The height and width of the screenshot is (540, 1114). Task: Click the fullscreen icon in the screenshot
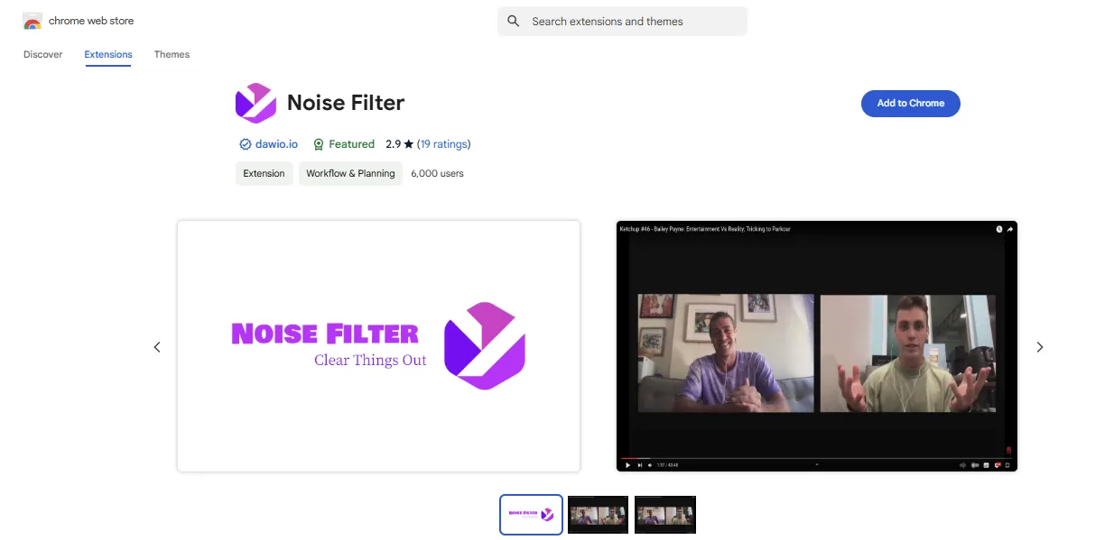(x=1007, y=465)
